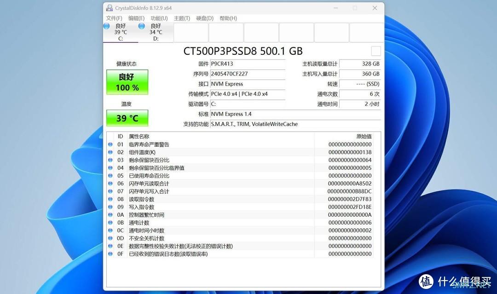Click the host reads value 328 GB

click(x=360, y=63)
